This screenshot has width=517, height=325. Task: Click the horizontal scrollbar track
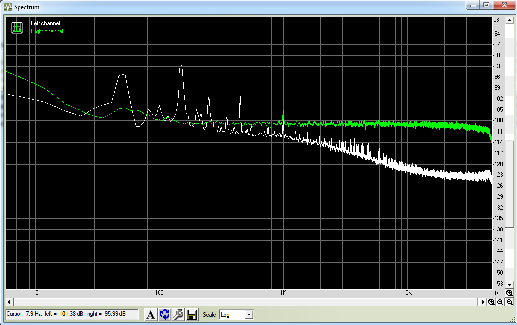point(246,302)
